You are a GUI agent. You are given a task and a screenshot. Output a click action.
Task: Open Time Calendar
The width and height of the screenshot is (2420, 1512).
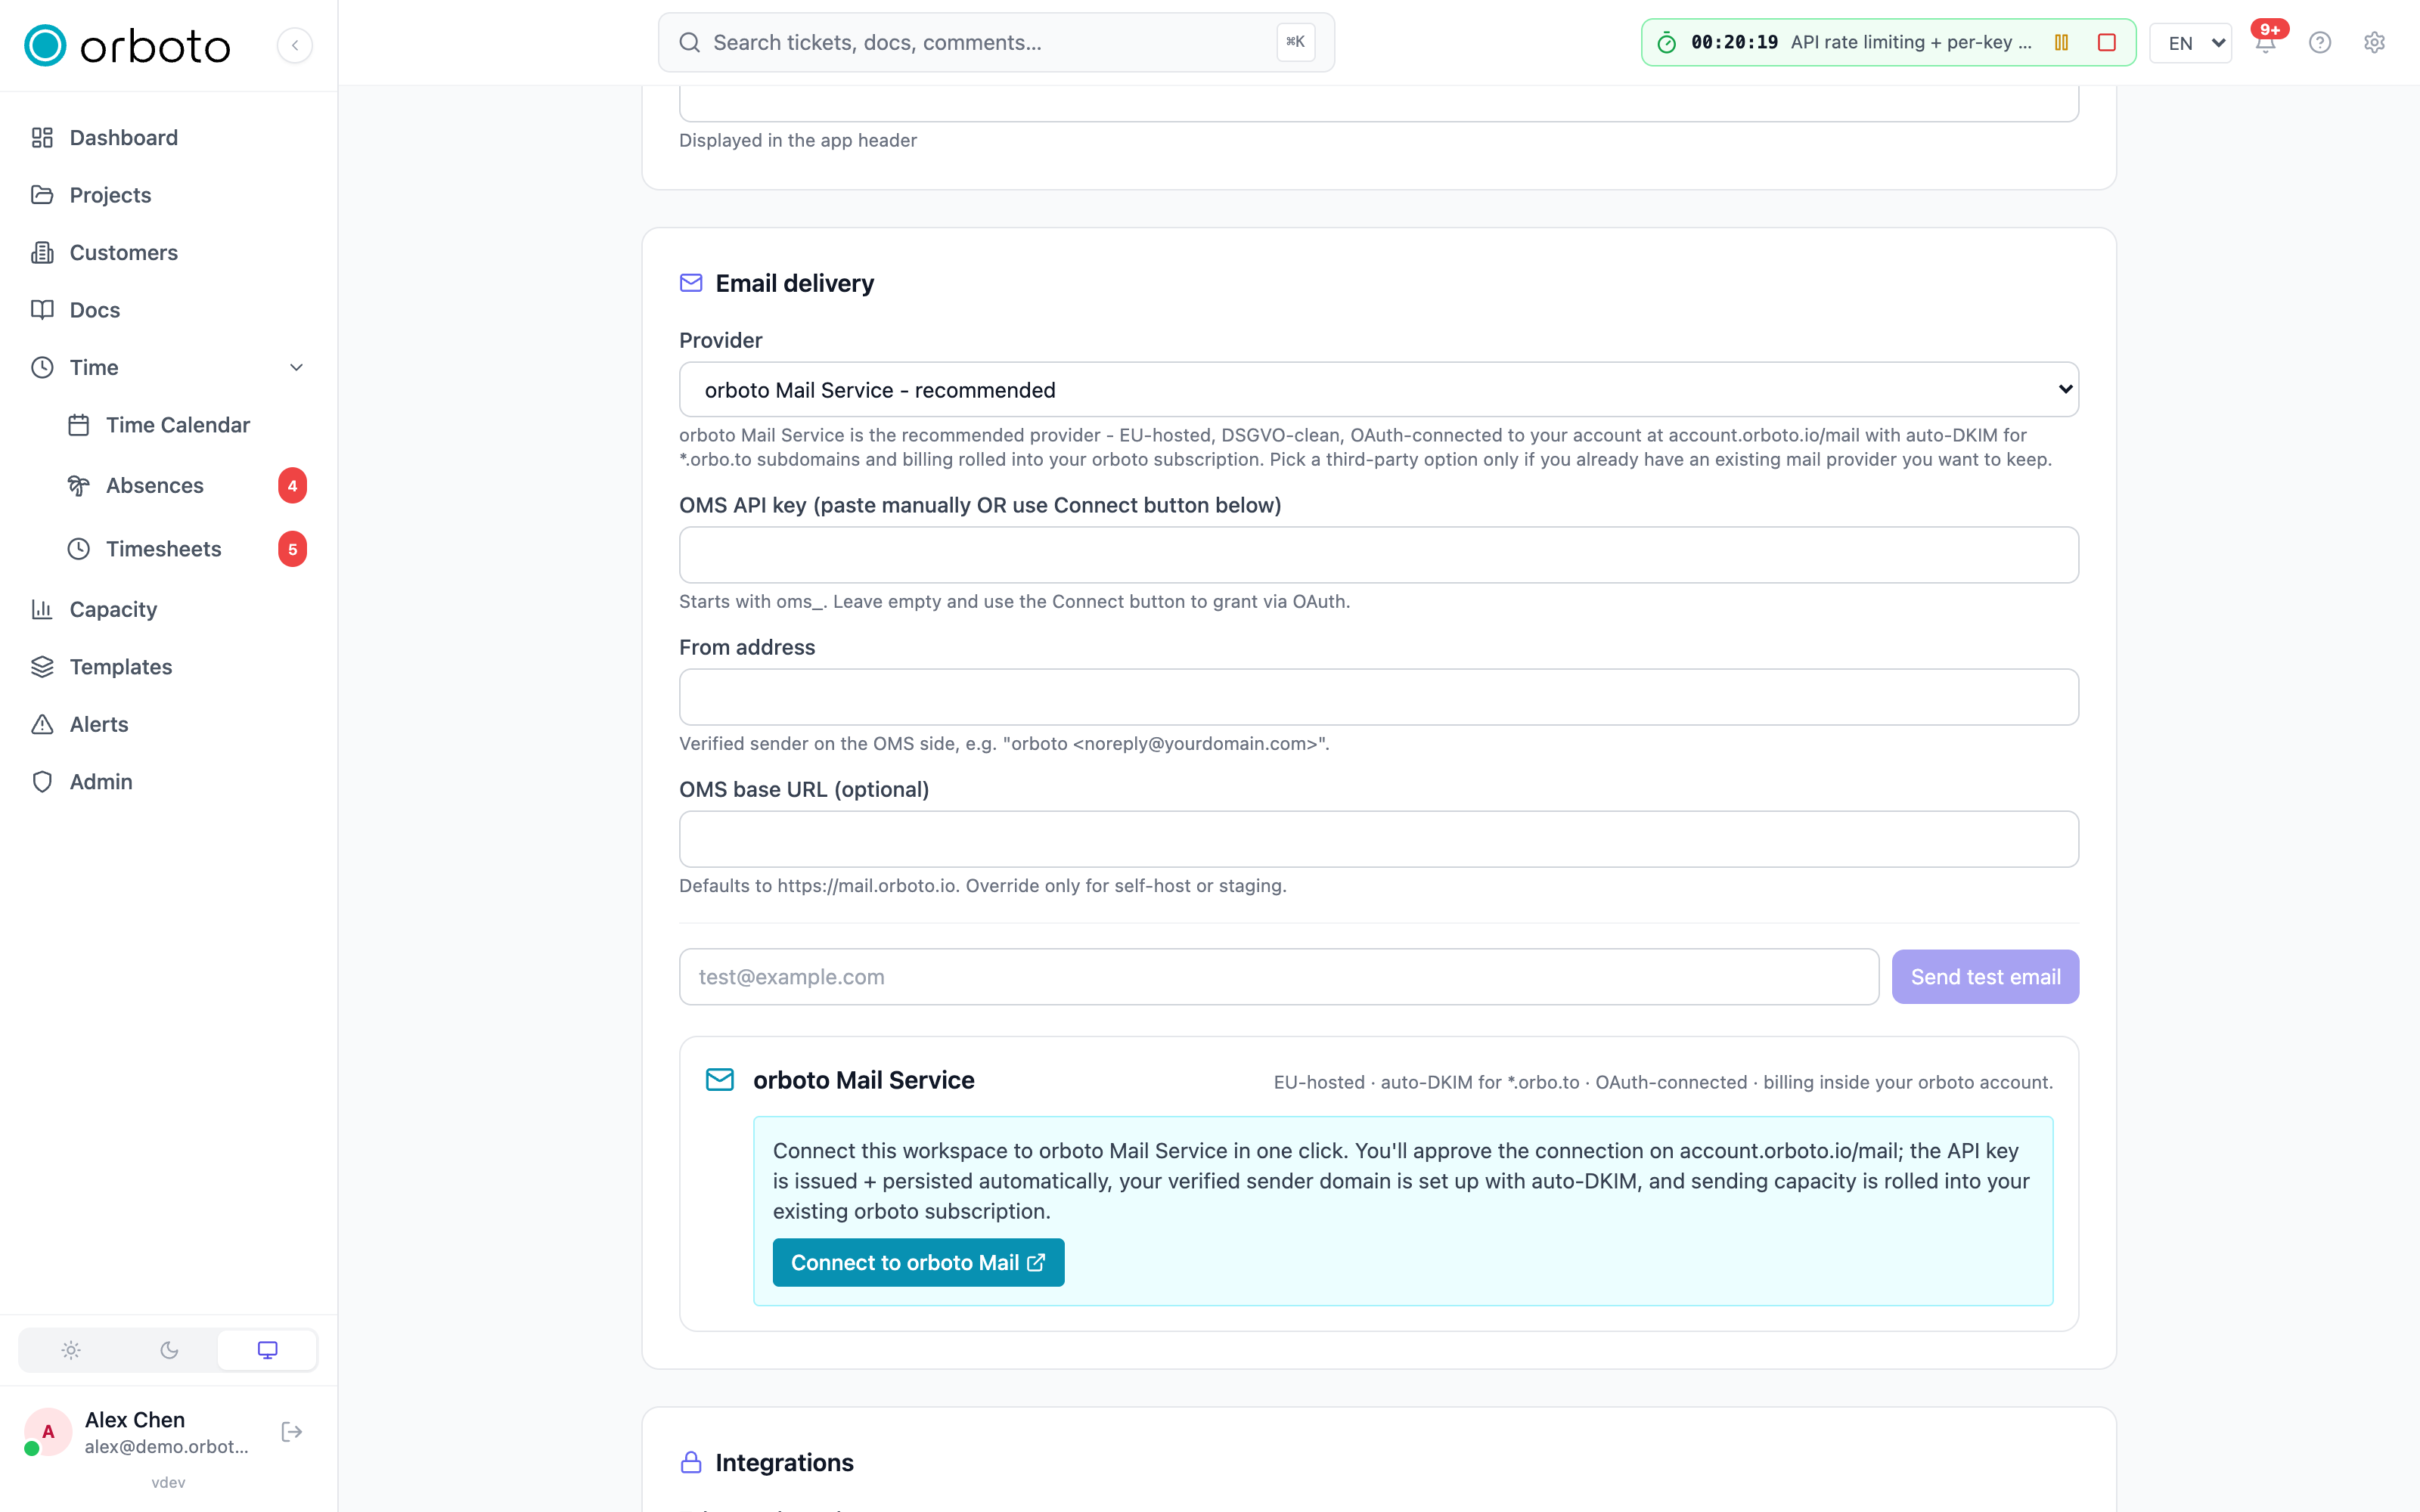[186, 425]
